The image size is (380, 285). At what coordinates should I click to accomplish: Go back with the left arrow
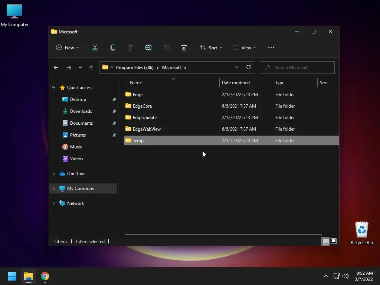pyautogui.click(x=56, y=68)
